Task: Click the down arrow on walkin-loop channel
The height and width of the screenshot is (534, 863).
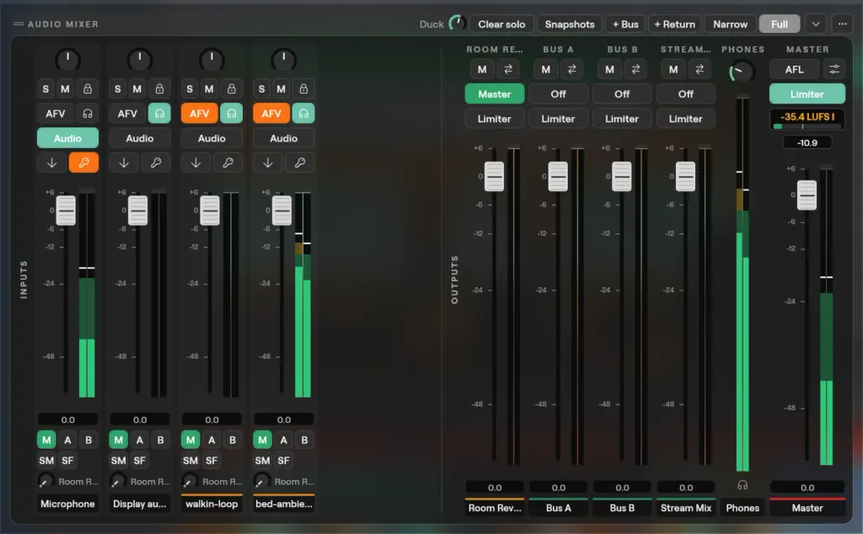Action: tap(196, 163)
